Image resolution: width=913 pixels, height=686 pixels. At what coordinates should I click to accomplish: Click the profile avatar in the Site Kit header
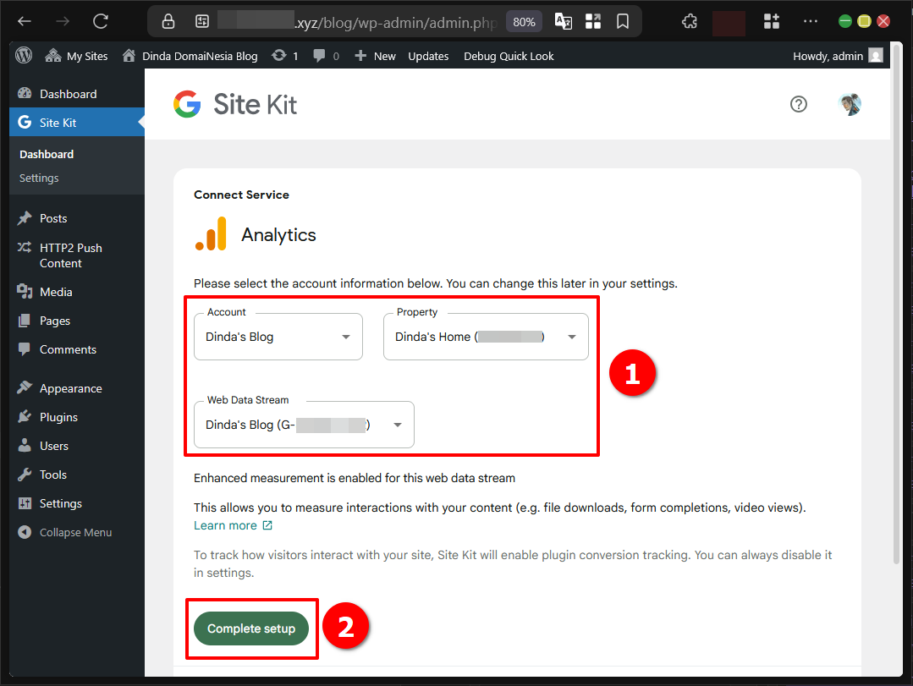coord(850,104)
